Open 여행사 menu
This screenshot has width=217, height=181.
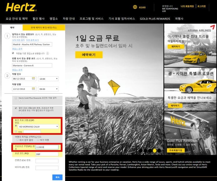(179, 19)
